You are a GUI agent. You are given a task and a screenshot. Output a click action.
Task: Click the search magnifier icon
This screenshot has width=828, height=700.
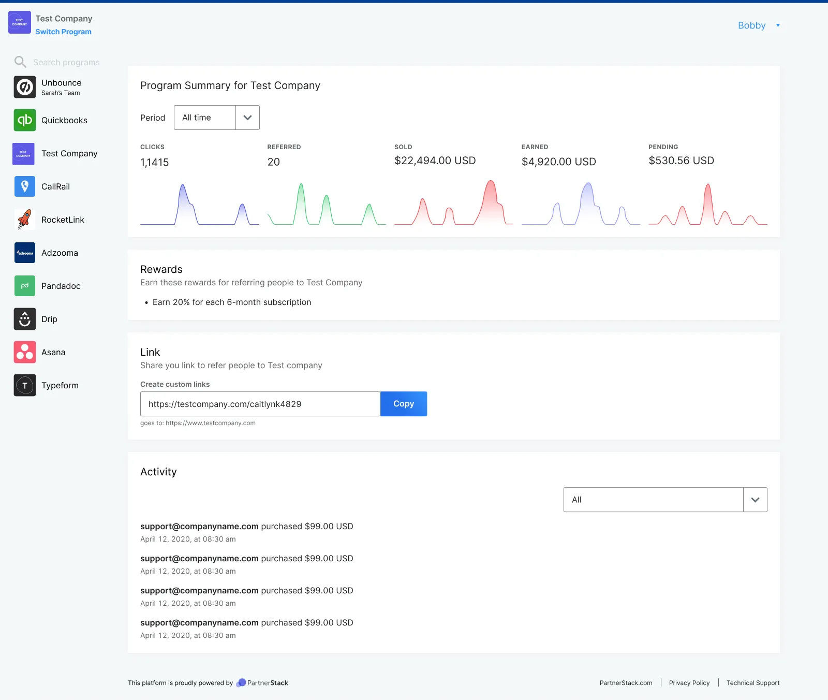tap(20, 62)
